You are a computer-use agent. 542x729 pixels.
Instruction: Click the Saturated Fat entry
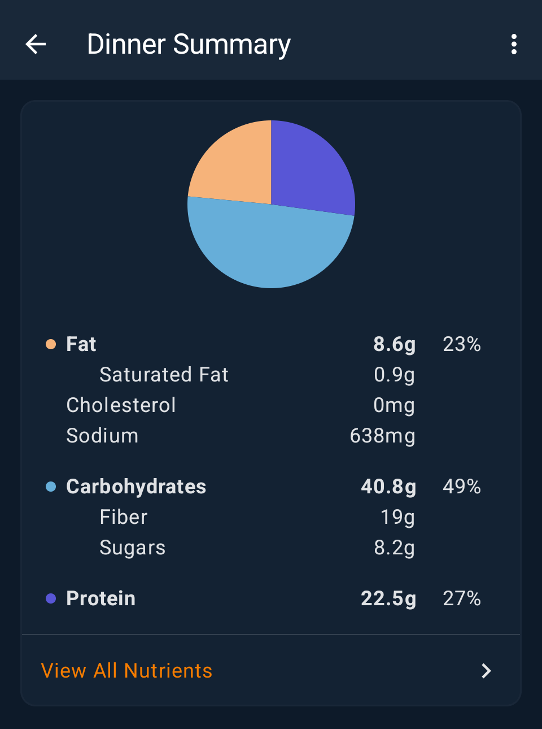164,375
